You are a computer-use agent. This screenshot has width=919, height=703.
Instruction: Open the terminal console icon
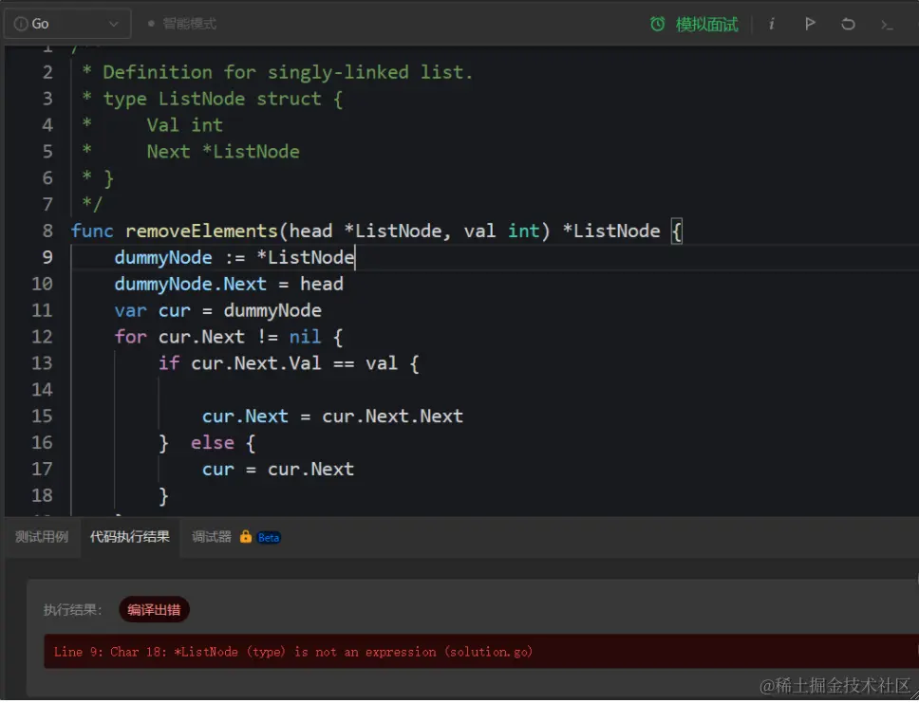887,25
